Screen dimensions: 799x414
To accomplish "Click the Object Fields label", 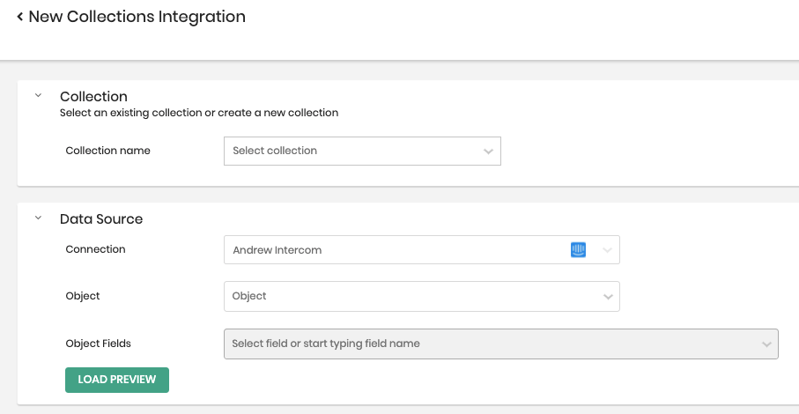I will (98, 344).
